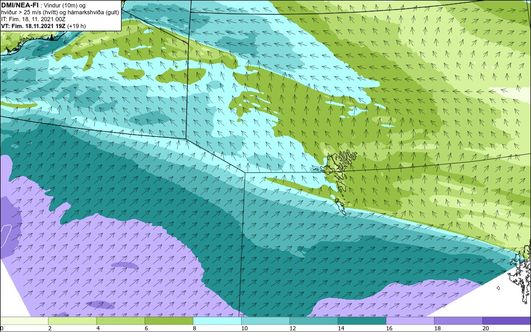The image size is (531, 332).
Task: Click the legend scale label '16'
Action: (x=389, y=328)
